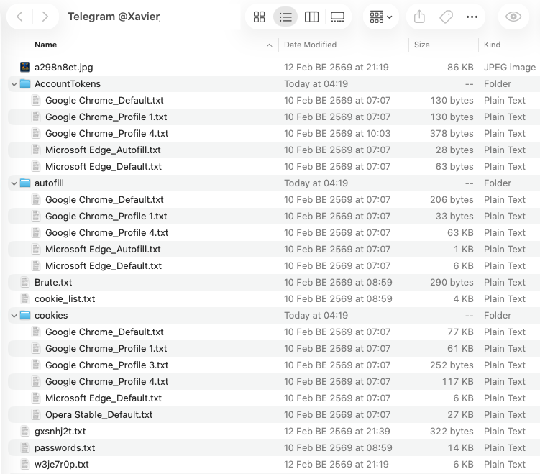Sort by the Name column header
Screen dimensions: 540x474
pyautogui.click(x=46, y=45)
